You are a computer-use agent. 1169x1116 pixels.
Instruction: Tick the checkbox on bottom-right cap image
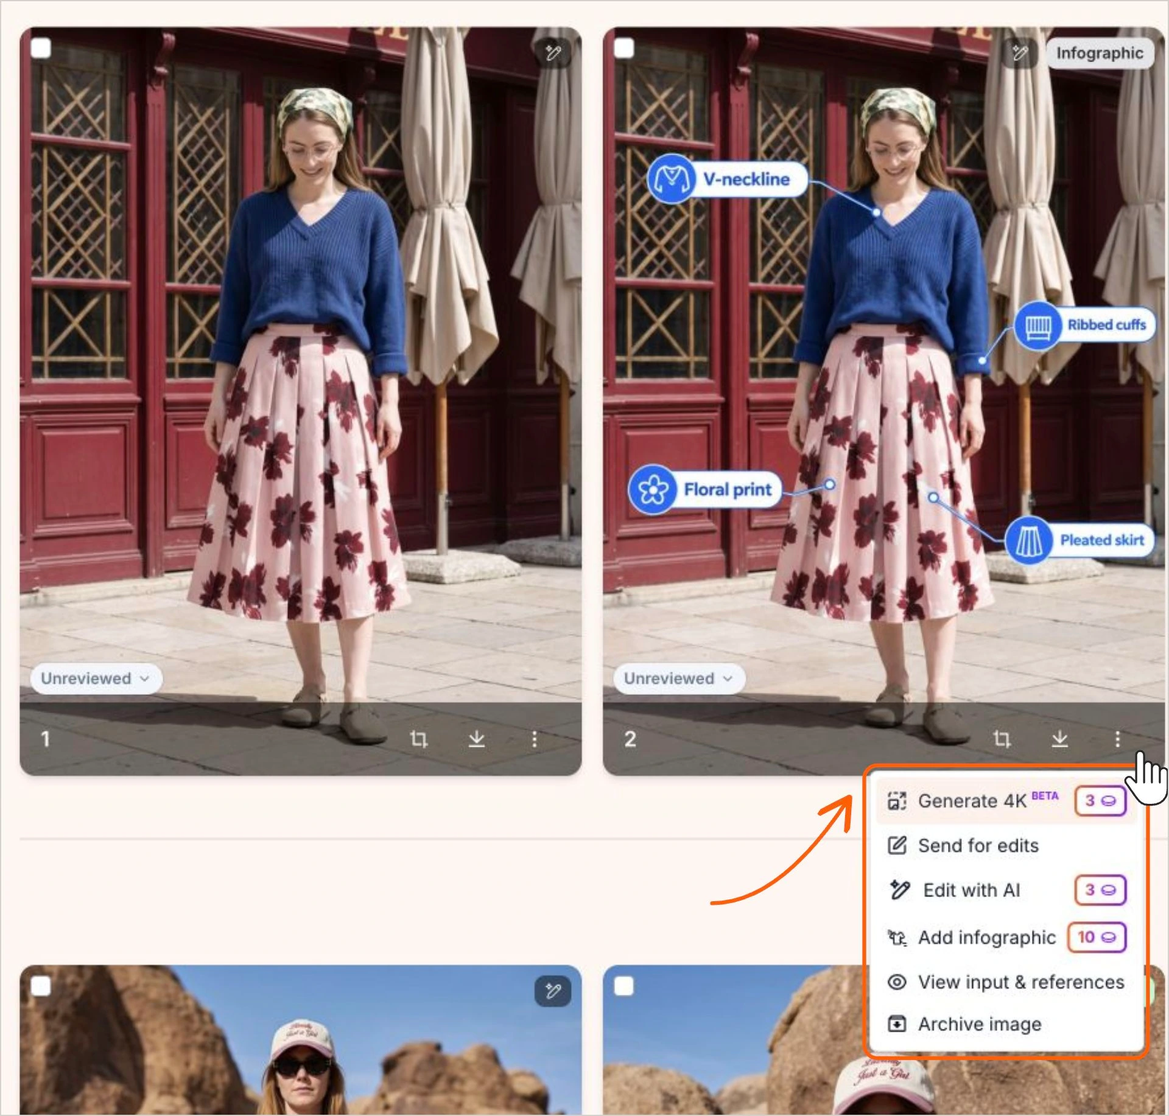point(624,986)
